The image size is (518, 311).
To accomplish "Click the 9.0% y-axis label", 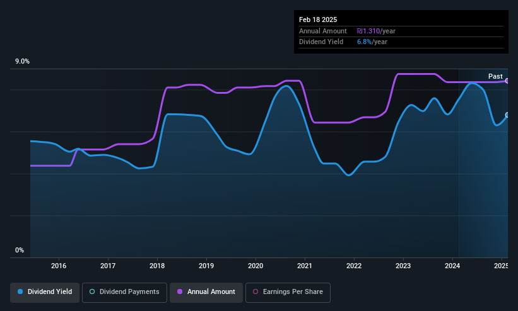I will [22, 61].
